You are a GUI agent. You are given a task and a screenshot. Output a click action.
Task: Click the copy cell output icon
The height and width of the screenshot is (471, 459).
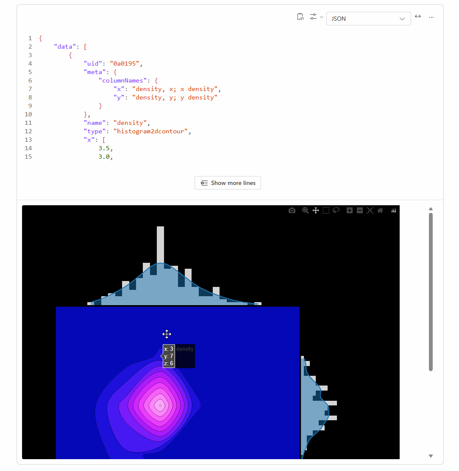click(x=300, y=17)
